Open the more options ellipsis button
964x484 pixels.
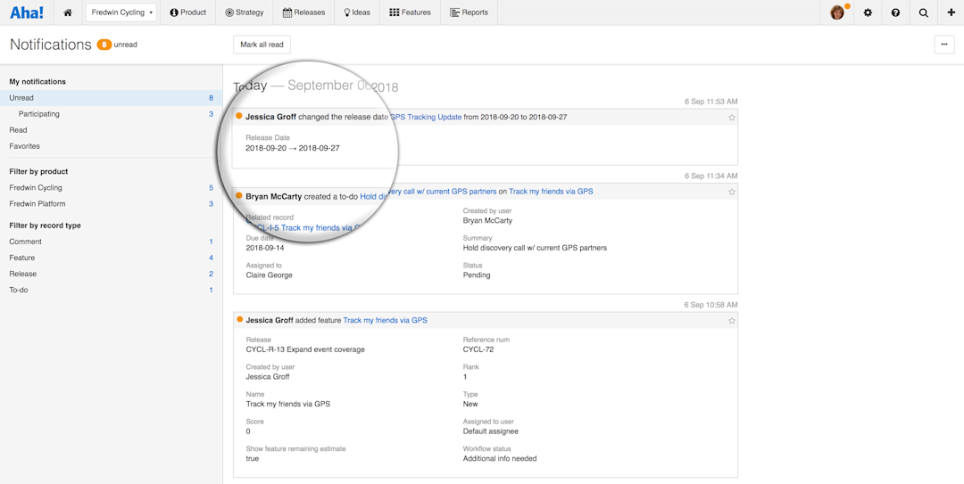943,45
